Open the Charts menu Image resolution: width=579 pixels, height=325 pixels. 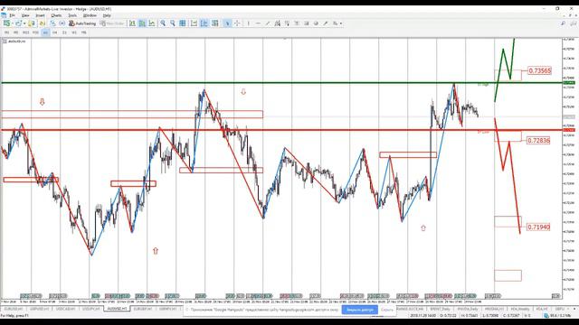[56, 15]
